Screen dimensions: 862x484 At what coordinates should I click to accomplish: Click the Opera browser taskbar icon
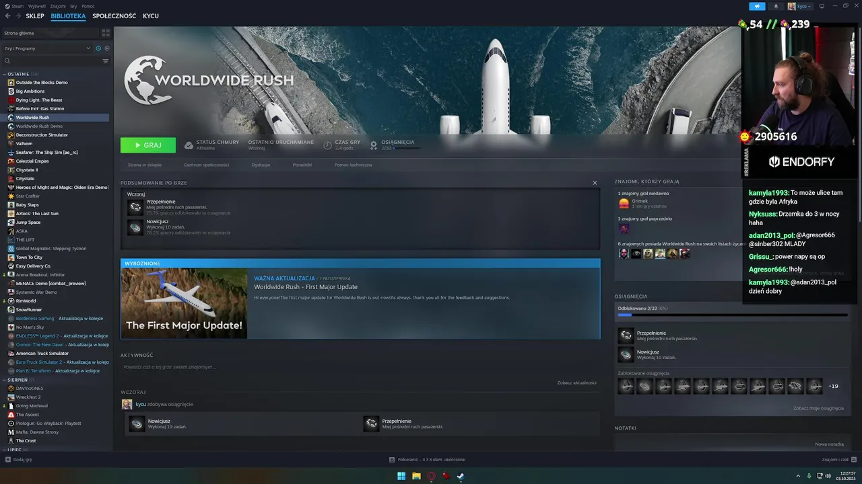click(x=431, y=476)
